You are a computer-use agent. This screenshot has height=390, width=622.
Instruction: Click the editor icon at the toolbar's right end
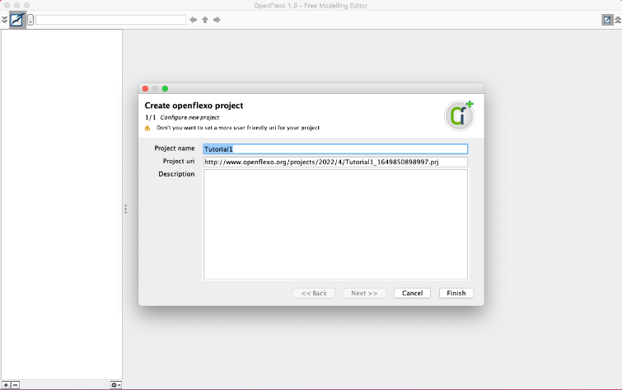607,20
